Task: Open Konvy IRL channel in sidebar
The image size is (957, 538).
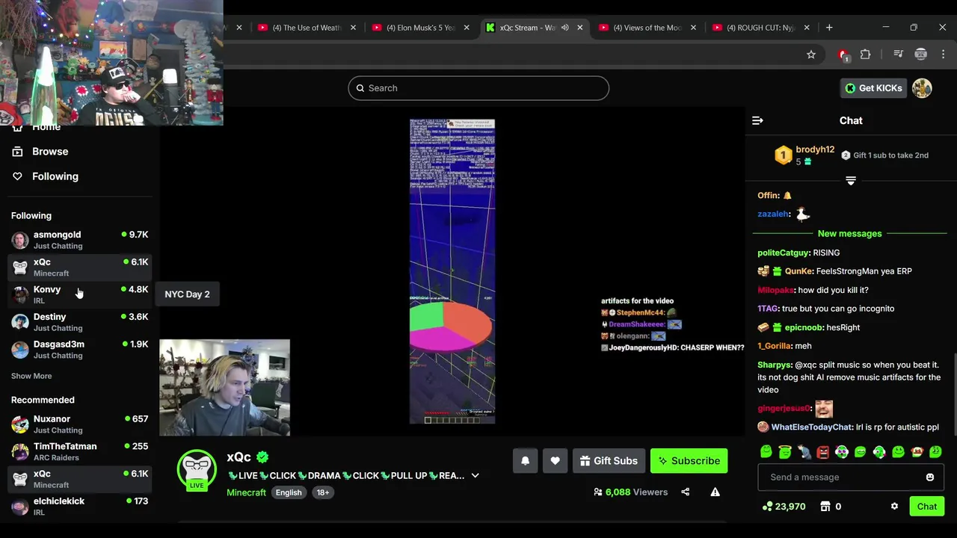Action: click(x=79, y=294)
